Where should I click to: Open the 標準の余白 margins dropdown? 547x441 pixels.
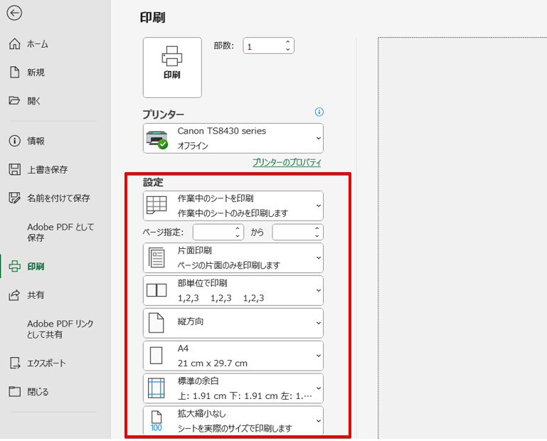(x=233, y=388)
